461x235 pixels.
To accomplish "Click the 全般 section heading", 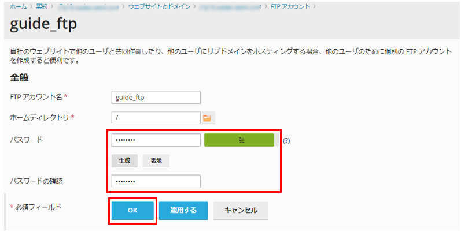I will coord(20,77).
